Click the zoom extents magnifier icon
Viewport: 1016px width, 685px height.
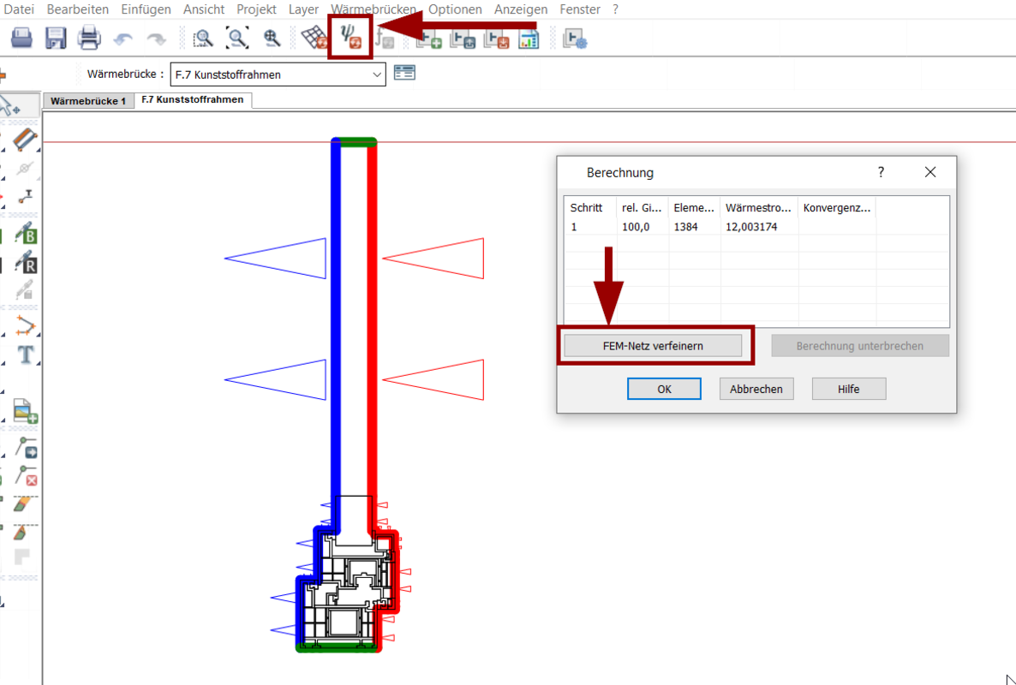[237, 39]
